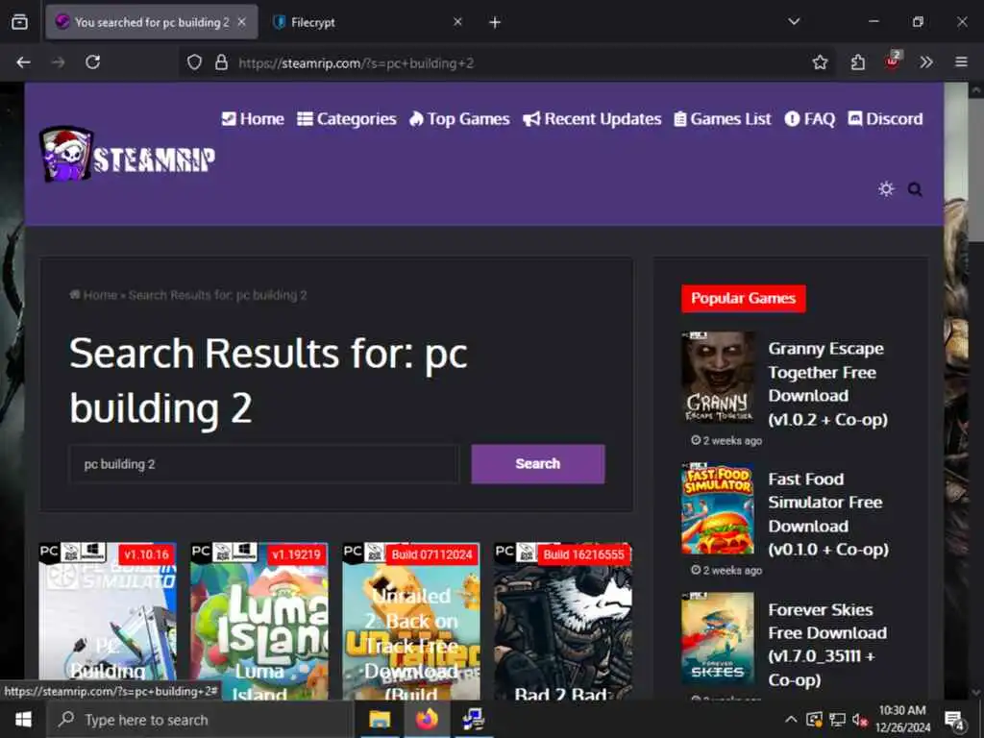Open the network tray icon
Image resolution: width=984 pixels, height=738 pixels.
(x=837, y=720)
